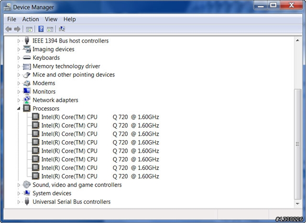The width and height of the screenshot is (306, 223).
Task: Select the 'Keyboards' label
Action: tap(46, 58)
